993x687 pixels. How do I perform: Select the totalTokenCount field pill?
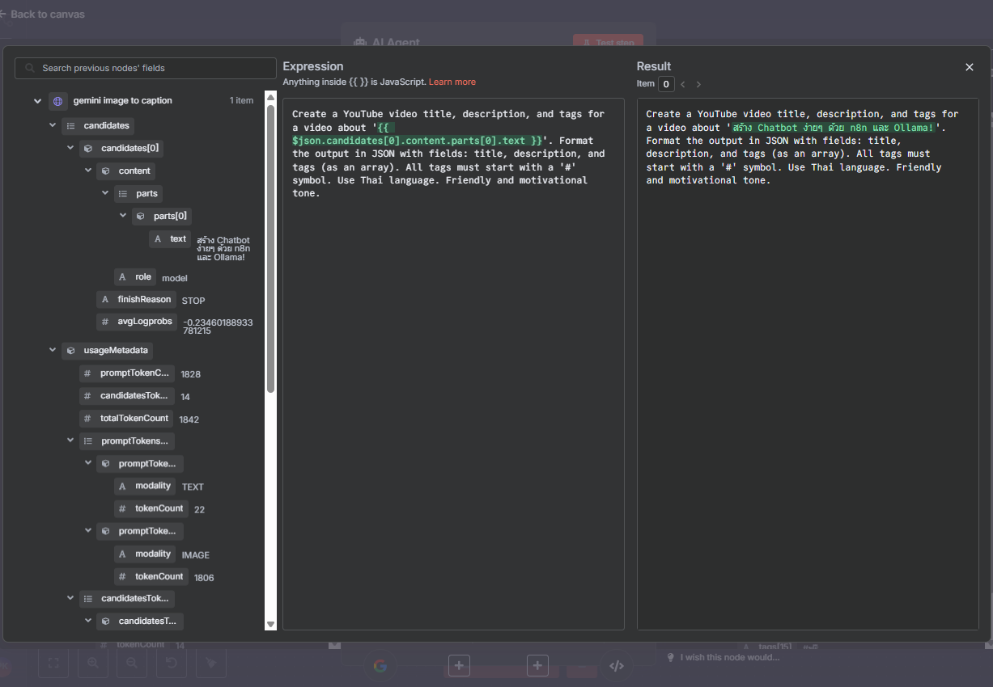point(126,418)
